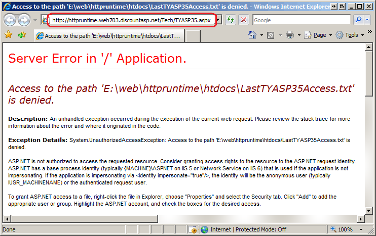Click the Internet zone globe icon
376x236 pixels.
click(x=205, y=229)
